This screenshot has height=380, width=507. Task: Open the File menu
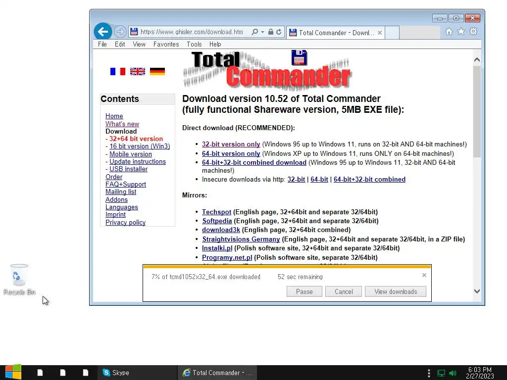click(x=102, y=44)
